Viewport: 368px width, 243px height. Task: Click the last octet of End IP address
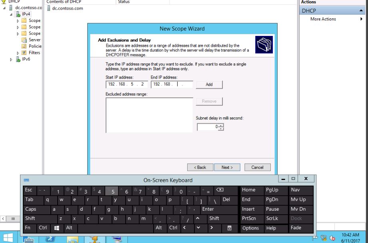click(187, 85)
